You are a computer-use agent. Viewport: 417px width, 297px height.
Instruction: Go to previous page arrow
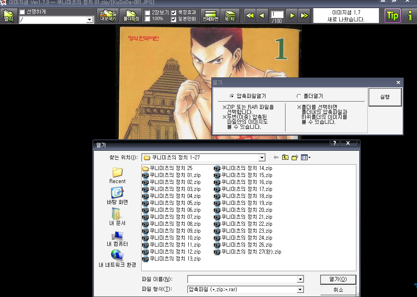coord(262,16)
